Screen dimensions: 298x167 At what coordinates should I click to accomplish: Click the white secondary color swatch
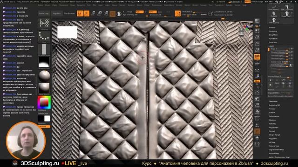coord(47,118)
